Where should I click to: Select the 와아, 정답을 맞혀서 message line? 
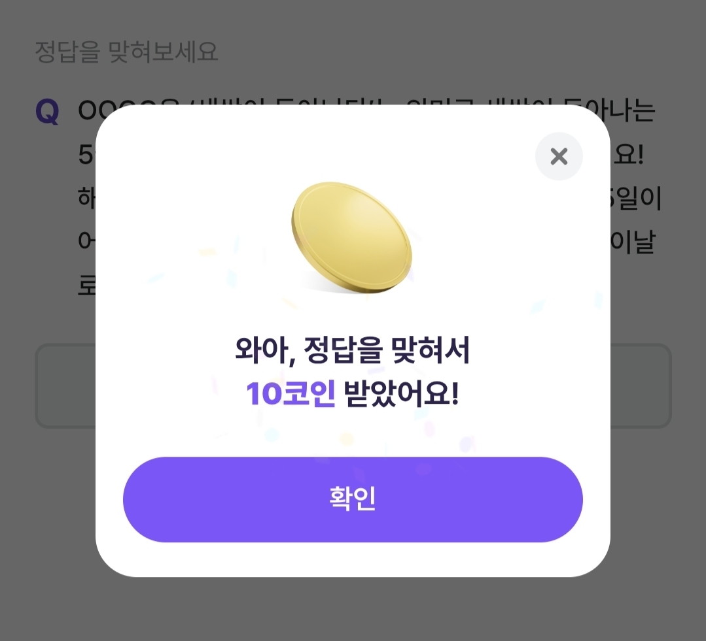tap(353, 351)
